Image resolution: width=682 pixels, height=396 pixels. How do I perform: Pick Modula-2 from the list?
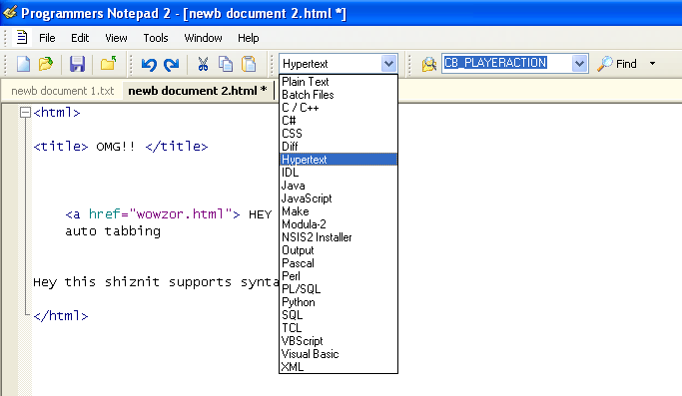click(339, 224)
